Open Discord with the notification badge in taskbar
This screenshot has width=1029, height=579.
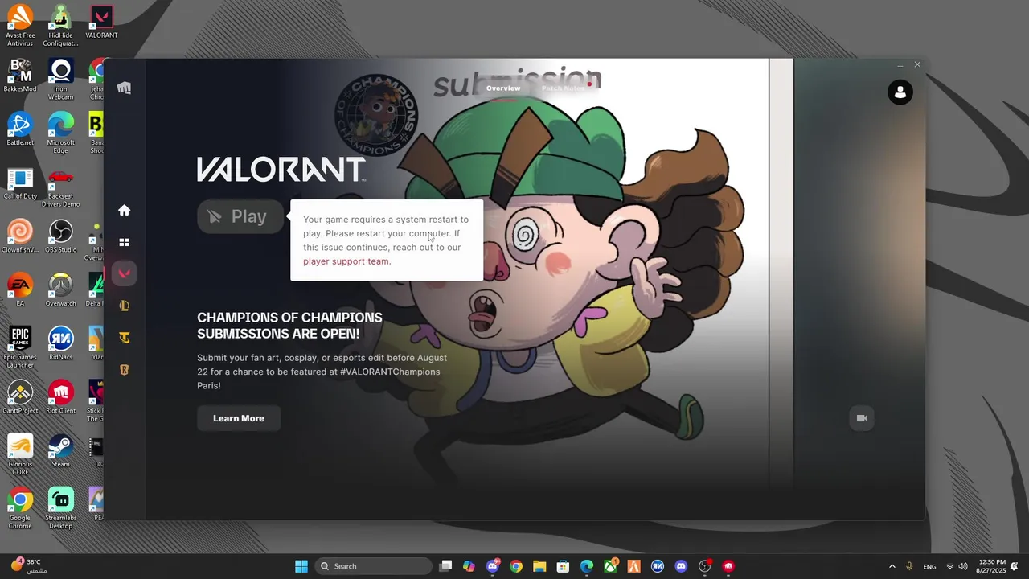tap(493, 566)
